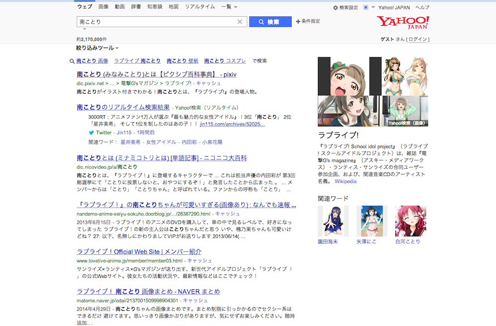496x326 pixels.
Task: Open the suggestion arrow below the search box
Action: point(84,29)
